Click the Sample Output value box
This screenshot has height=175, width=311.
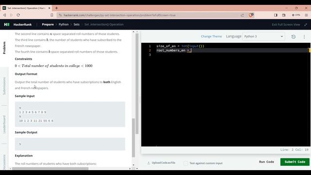click(70, 144)
